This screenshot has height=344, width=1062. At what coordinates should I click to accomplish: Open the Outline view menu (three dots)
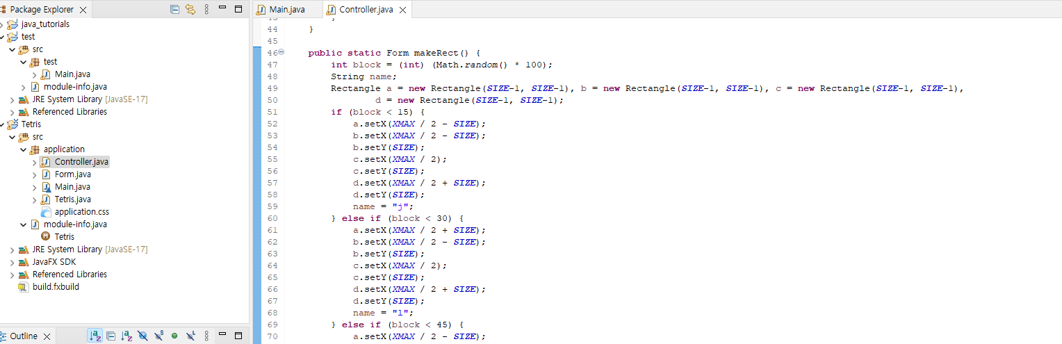coord(206,336)
